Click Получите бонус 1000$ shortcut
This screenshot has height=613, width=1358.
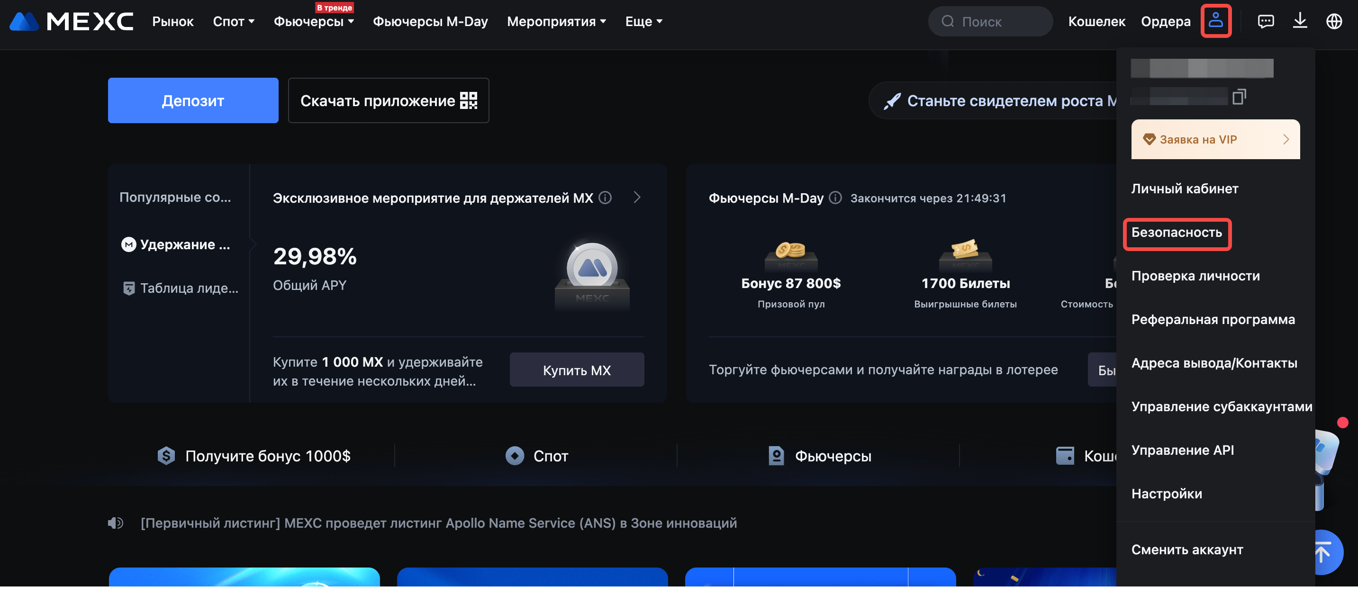tap(253, 456)
